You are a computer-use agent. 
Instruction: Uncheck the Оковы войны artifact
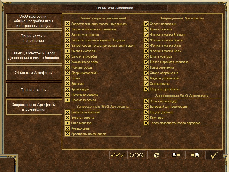click(x=146, y=84)
